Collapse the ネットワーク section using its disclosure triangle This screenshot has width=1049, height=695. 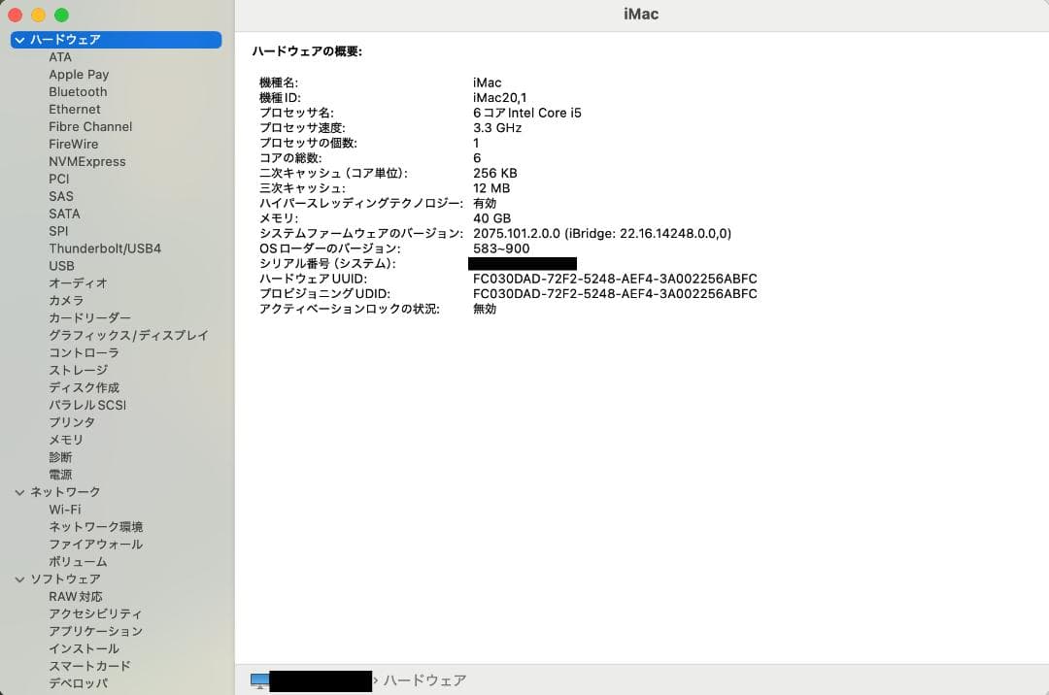(x=20, y=491)
